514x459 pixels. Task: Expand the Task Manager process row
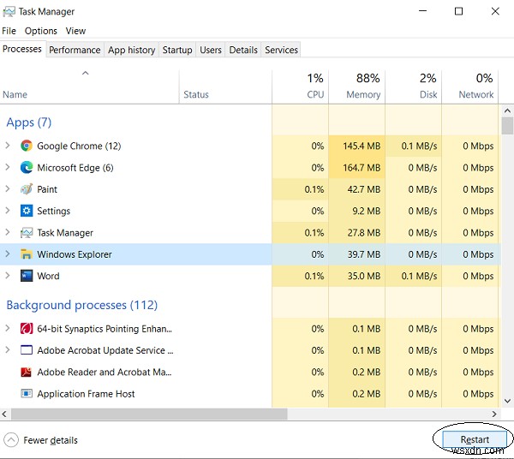(8, 233)
